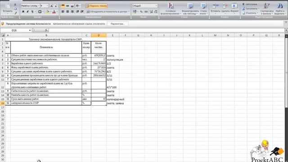The image size is (288, 162).
Task: Close the security warning message bar
Action: [286, 22]
